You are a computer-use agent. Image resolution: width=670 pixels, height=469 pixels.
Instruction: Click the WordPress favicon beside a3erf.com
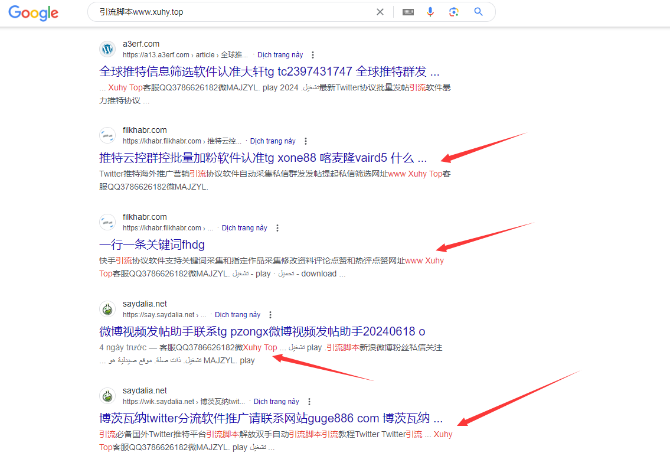[107, 49]
